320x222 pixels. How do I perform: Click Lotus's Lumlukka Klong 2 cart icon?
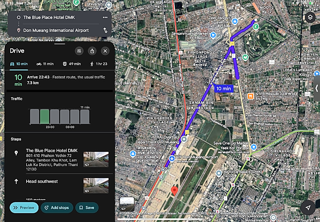coord(317,73)
